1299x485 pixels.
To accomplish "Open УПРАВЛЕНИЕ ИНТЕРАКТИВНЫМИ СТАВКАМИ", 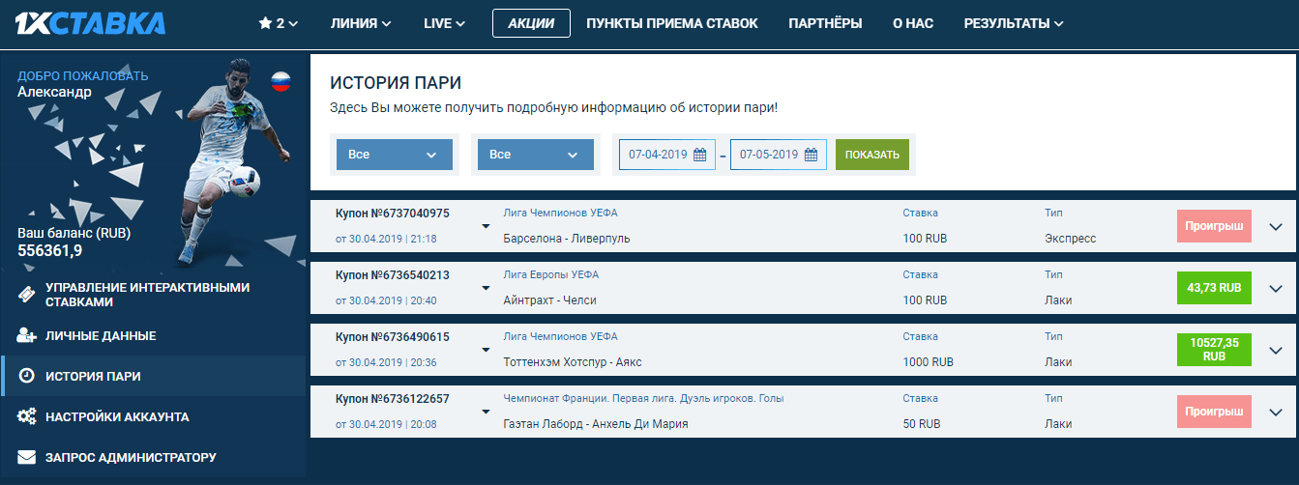I will [153, 294].
